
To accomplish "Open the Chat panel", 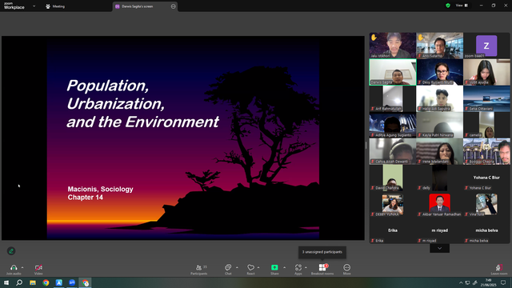I will tap(228, 270).
